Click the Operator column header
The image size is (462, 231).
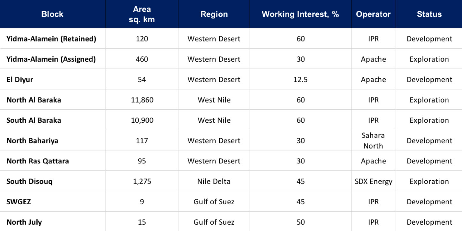[x=373, y=14]
